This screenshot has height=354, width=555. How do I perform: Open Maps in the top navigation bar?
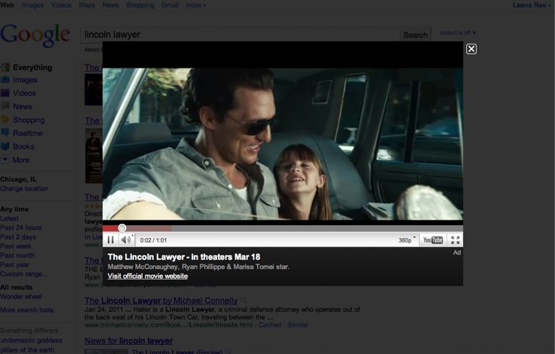[x=87, y=5]
